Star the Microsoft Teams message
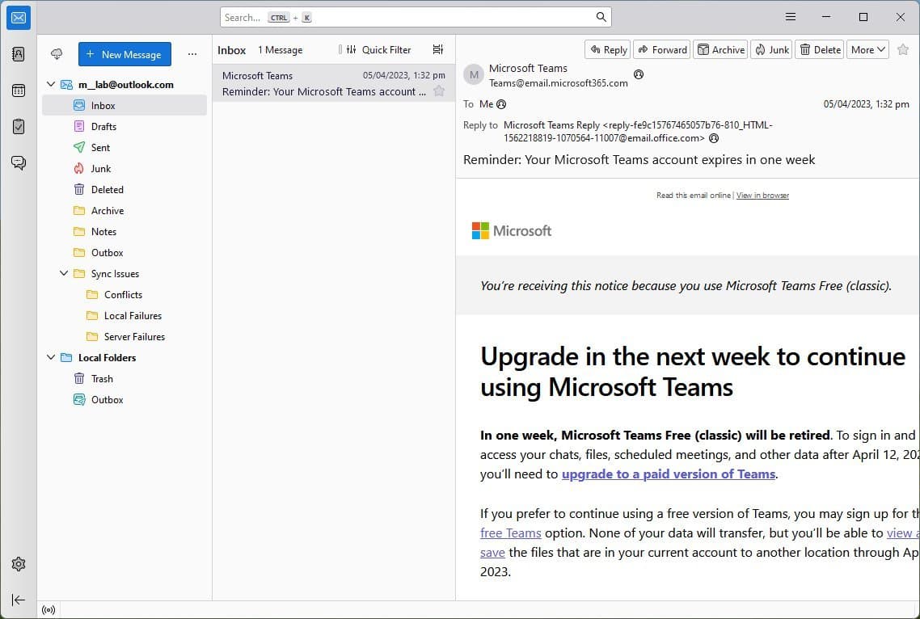 (438, 91)
